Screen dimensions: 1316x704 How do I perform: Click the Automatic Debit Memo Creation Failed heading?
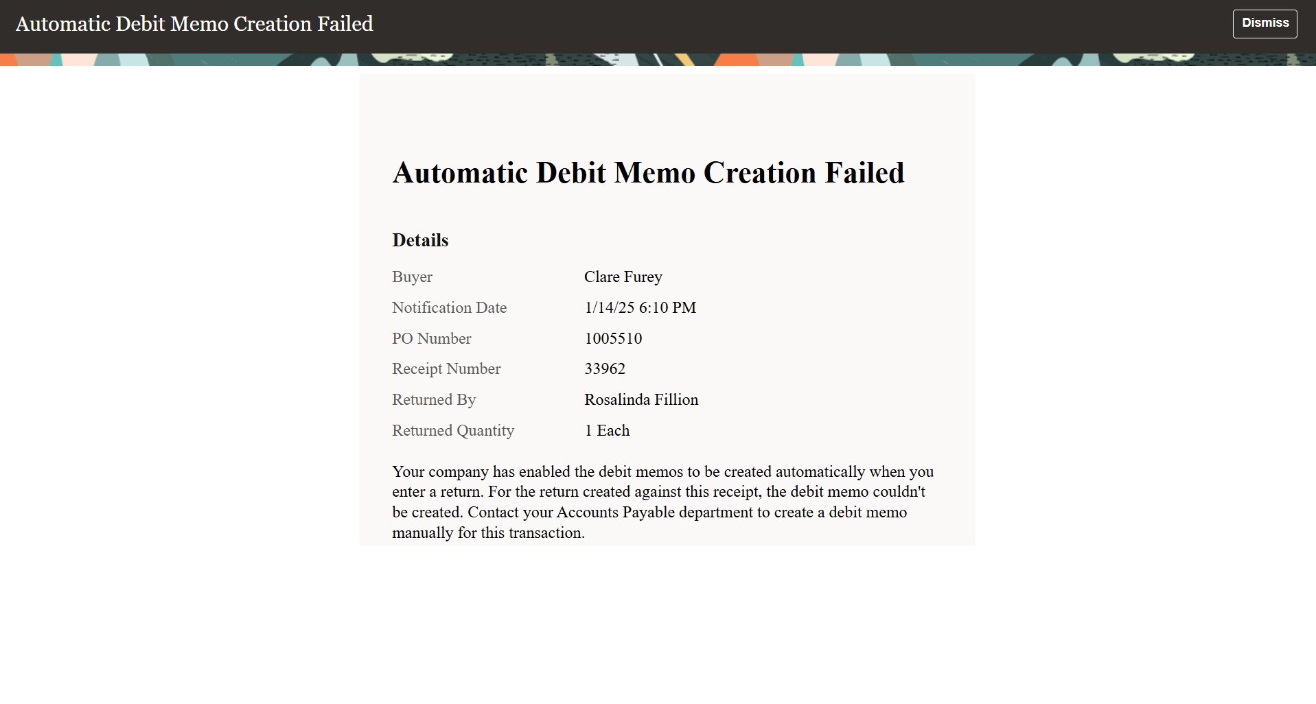pyautogui.click(x=648, y=173)
